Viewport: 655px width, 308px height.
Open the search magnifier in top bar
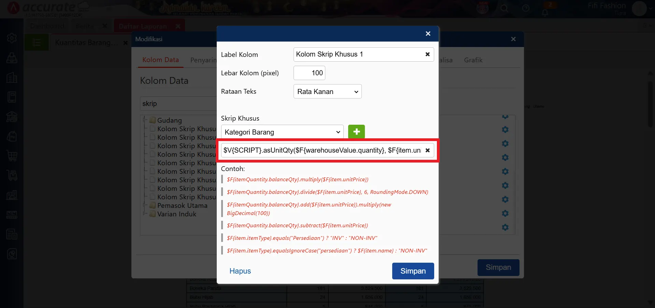[504, 9]
